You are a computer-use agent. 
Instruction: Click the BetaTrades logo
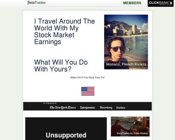click(x=36, y=3)
